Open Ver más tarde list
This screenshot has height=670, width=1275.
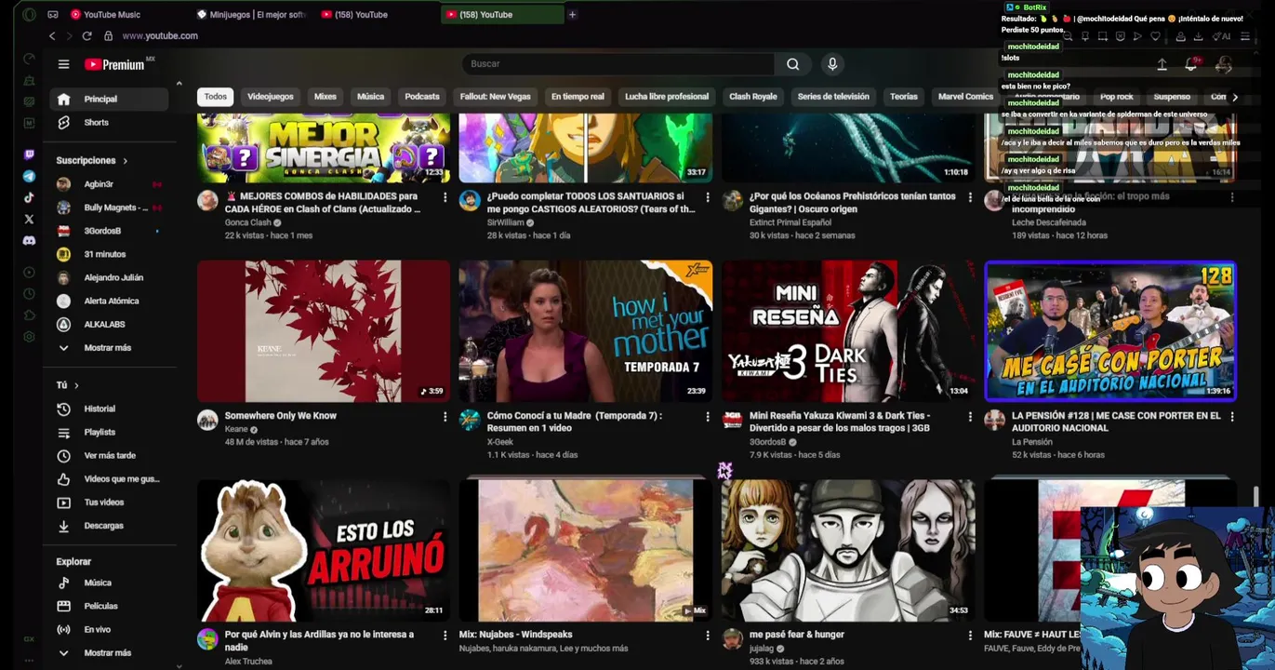[109, 456]
